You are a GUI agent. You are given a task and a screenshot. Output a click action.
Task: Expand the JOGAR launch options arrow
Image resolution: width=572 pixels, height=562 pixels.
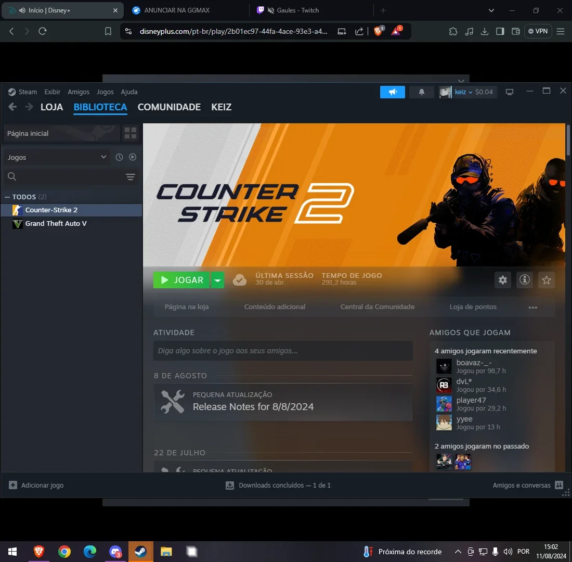(x=217, y=280)
